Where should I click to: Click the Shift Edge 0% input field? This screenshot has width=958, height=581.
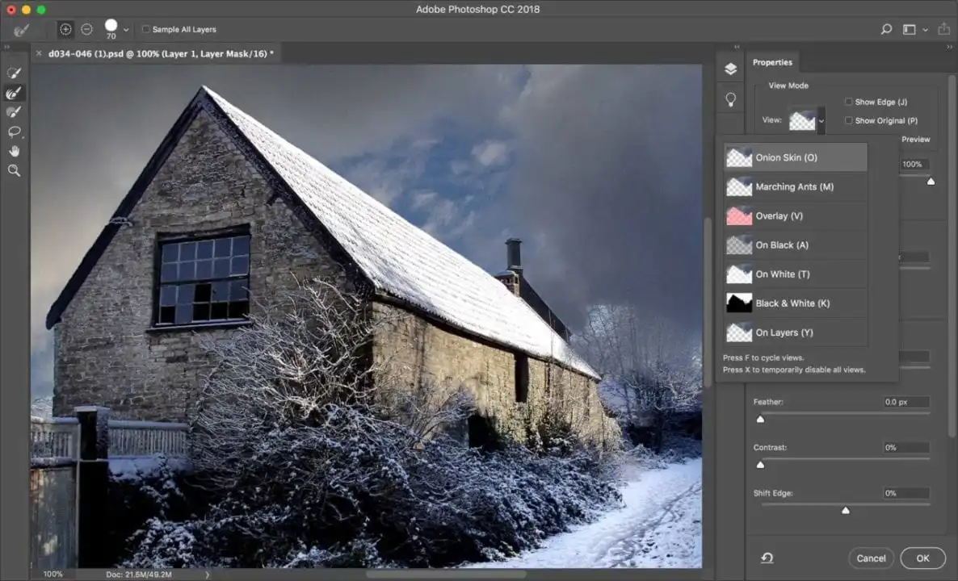tap(906, 493)
